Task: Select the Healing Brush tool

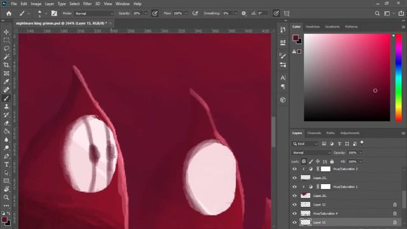Action: click(6, 90)
